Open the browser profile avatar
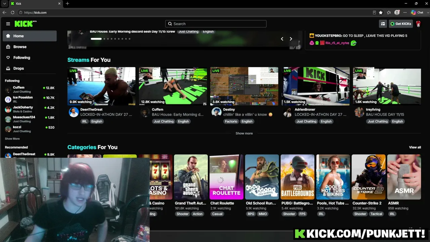Image resolution: width=430 pixels, height=242 pixels. (397, 12)
